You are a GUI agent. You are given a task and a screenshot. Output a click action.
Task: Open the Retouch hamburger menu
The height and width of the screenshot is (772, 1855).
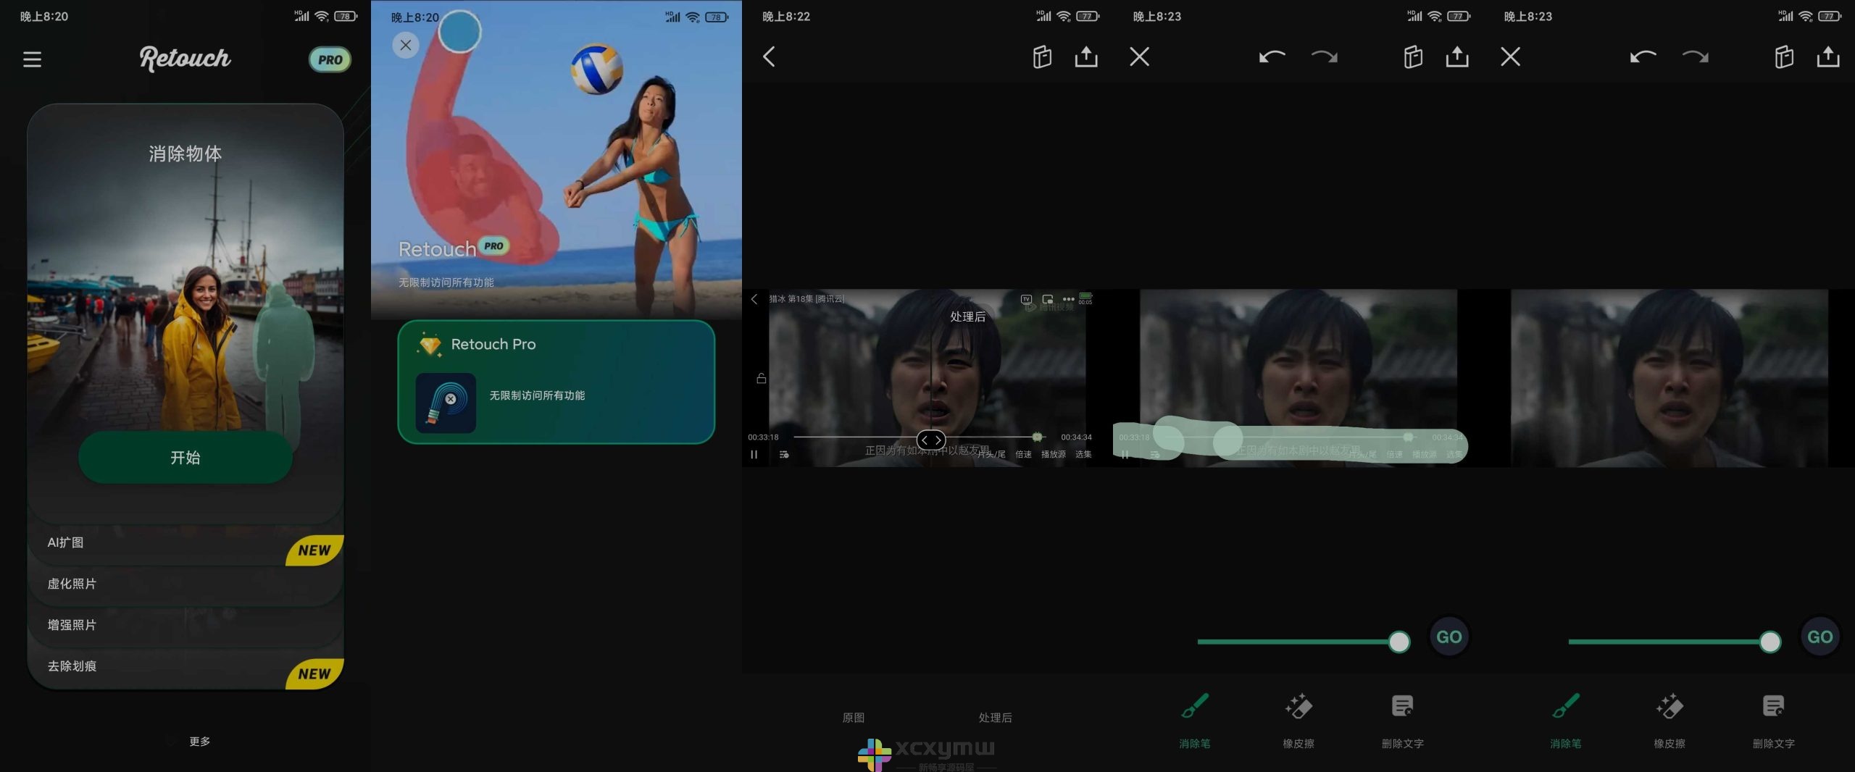pyautogui.click(x=32, y=59)
